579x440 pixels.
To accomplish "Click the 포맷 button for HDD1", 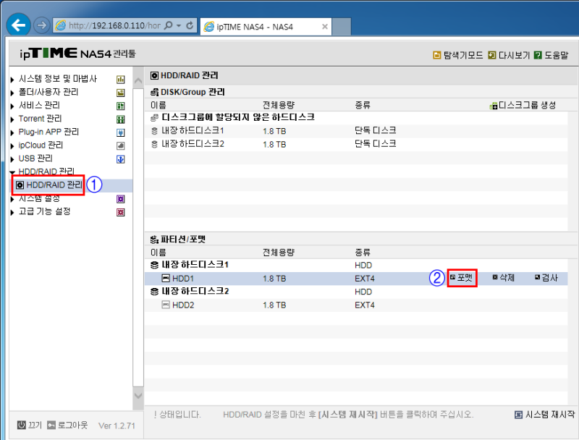I will (462, 278).
